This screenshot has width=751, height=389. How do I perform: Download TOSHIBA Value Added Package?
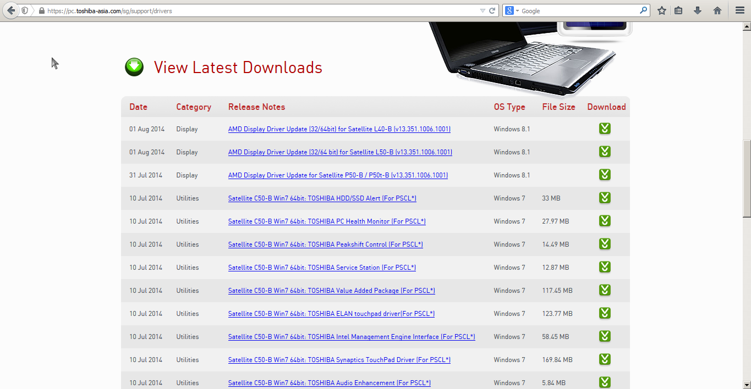click(605, 290)
